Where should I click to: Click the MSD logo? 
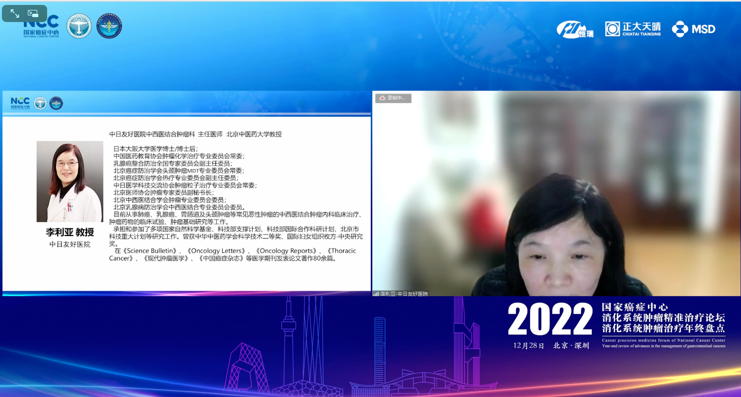point(694,29)
